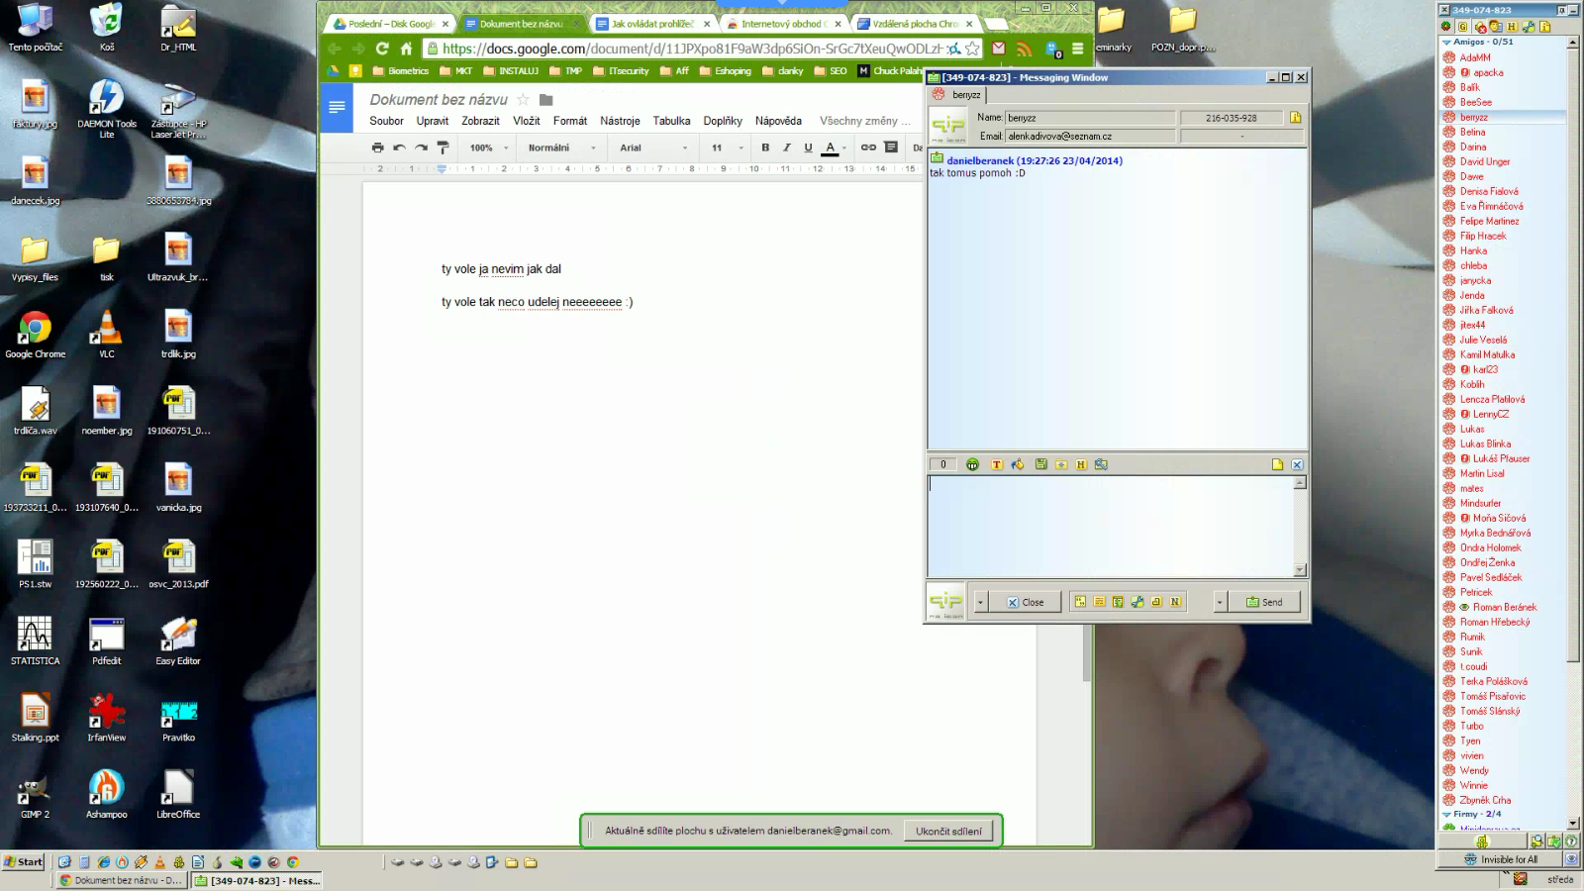Open the dropdown arrow beside Send
Viewport: 1584px width, 891px height.
tap(1220, 602)
